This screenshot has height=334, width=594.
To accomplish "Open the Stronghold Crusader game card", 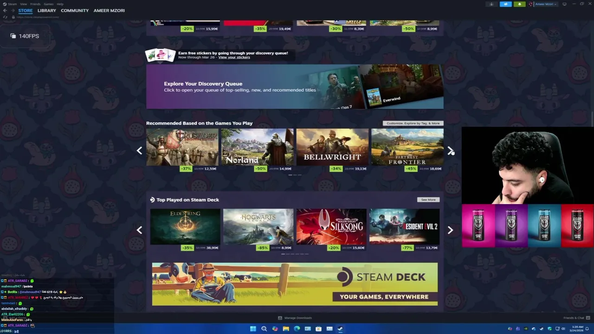I will pos(182,147).
